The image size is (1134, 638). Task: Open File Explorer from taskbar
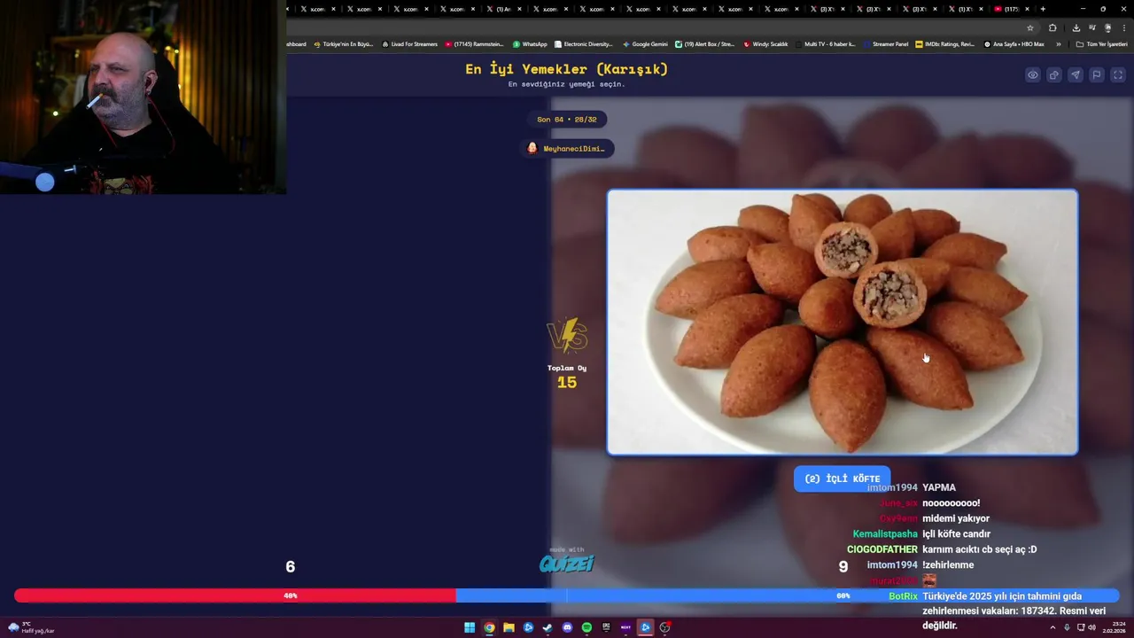[509, 627]
